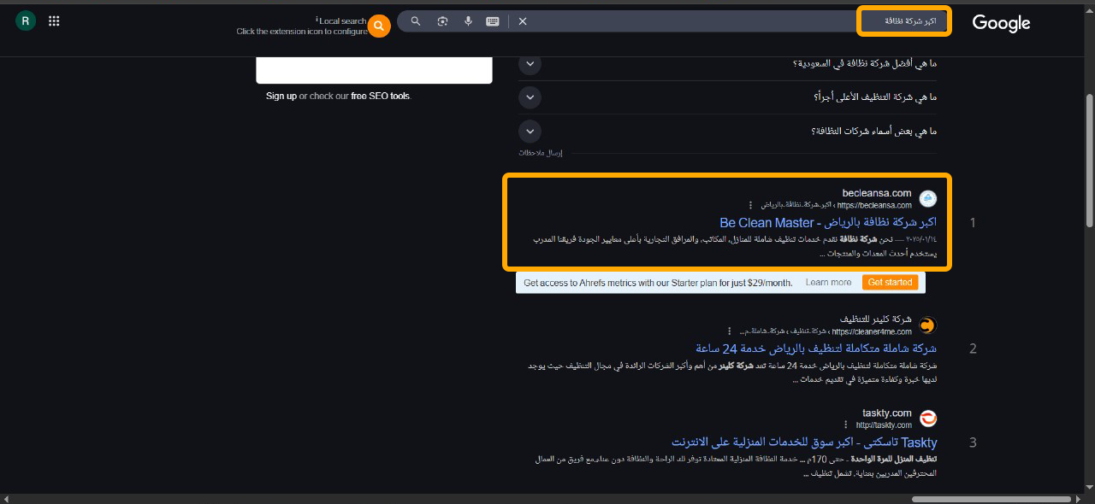Click the cleaner4me.com site favicon
Image resolution: width=1095 pixels, height=504 pixels.
click(928, 325)
